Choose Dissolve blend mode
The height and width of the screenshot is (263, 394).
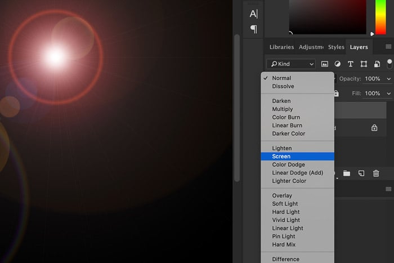pos(298,86)
